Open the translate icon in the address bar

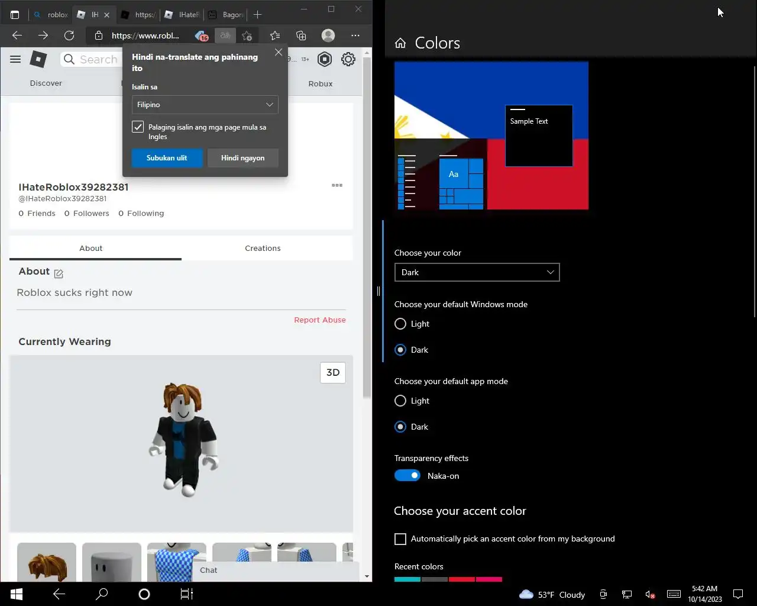[225, 36]
